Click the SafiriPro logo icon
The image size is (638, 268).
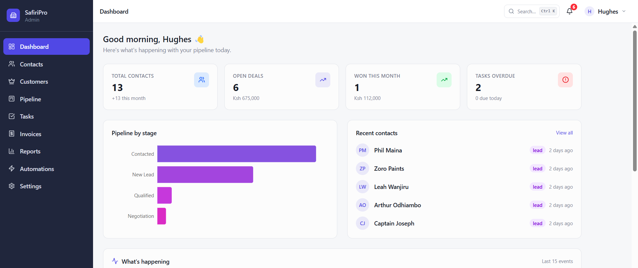[x=13, y=15]
